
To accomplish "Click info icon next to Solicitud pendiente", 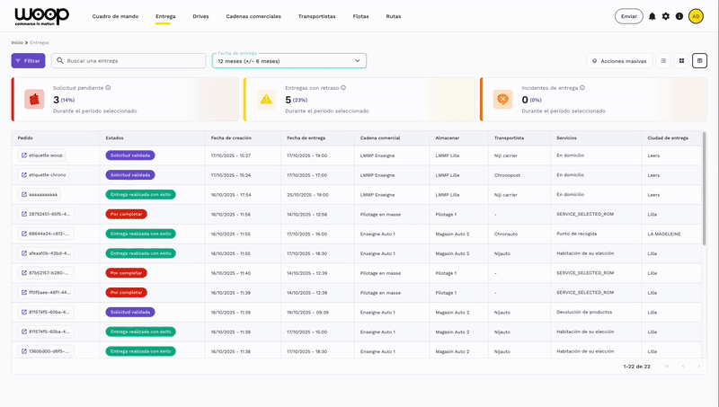I will pos(108,88).
